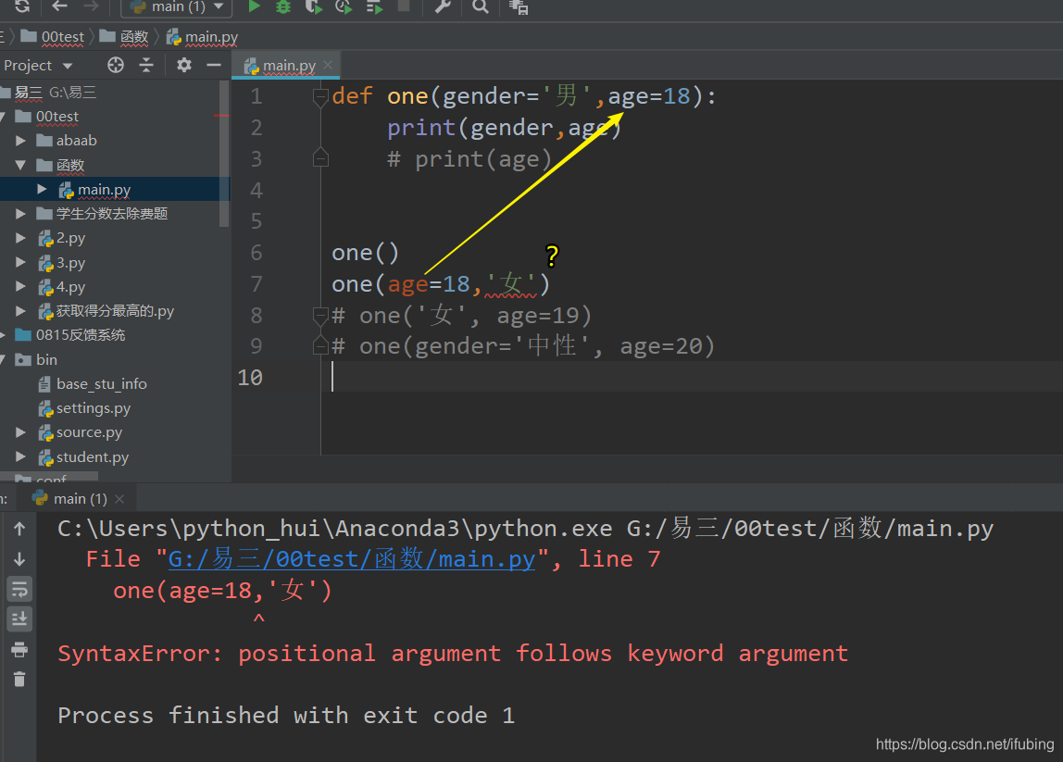Open the G:/易三/00test/函数/main.py error link
1063x762 pixels.
click(351, 559)
